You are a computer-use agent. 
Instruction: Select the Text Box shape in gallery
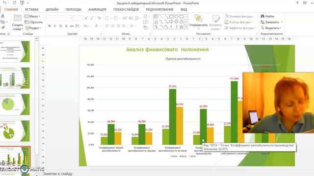(x=156, y=17)
